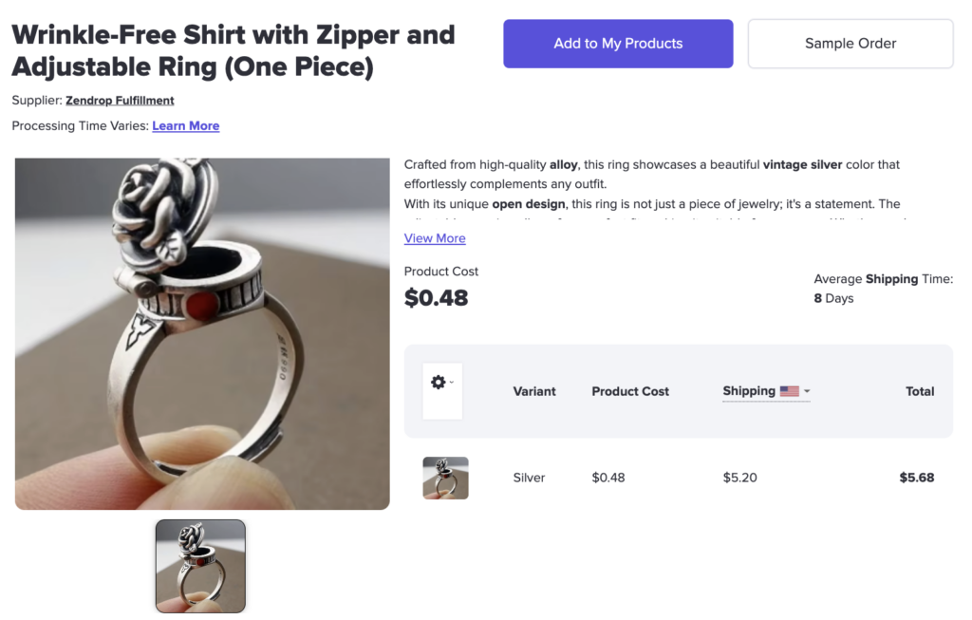Screen dimensions: 972x620
Task: Click the Variant column header
Action: click(534, 390)
